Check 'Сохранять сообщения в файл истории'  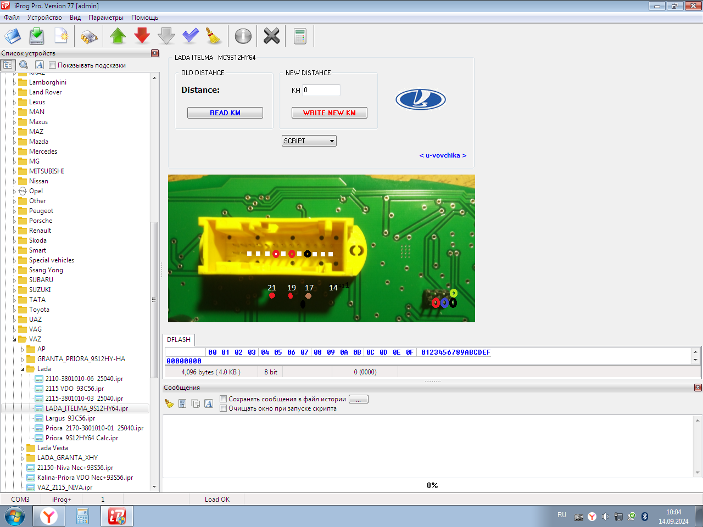223,399
